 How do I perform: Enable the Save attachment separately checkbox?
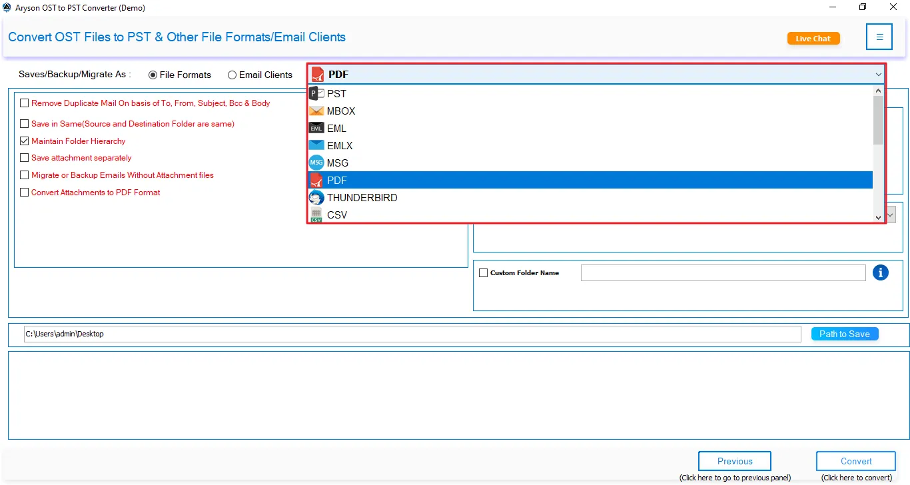(x=25, y=158)
